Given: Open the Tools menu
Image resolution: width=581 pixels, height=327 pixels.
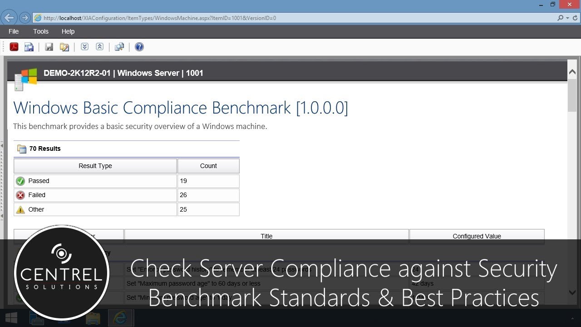Looking at the screenshot, I should (x=41, y=31).
